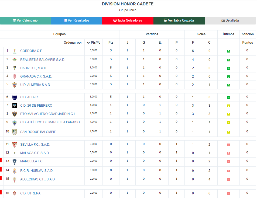Open the MALAGA C.F. S.A.D. link

pyautogui.click(x=35, y=153)
